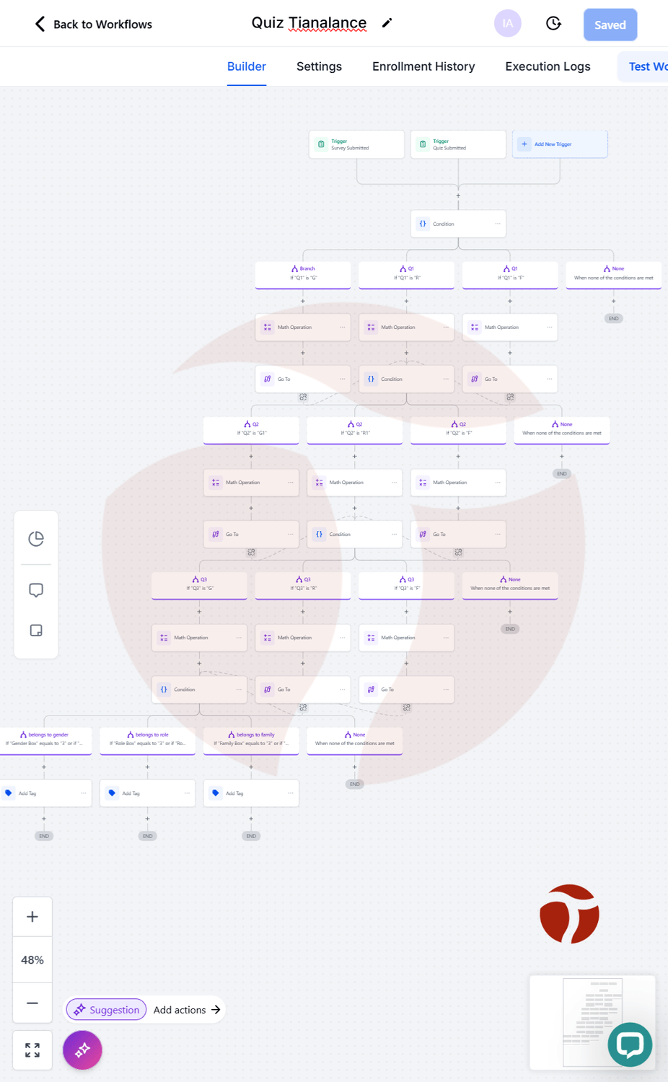This screenshot has width=668, height=1082.
Task: Open three-dot menu on the topmost Condition node
Action: point(498,224)
